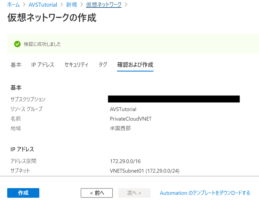Open the ホーム breadcrumb link
Viewport: 259px width, 202px height.
(x=16, y=5)
